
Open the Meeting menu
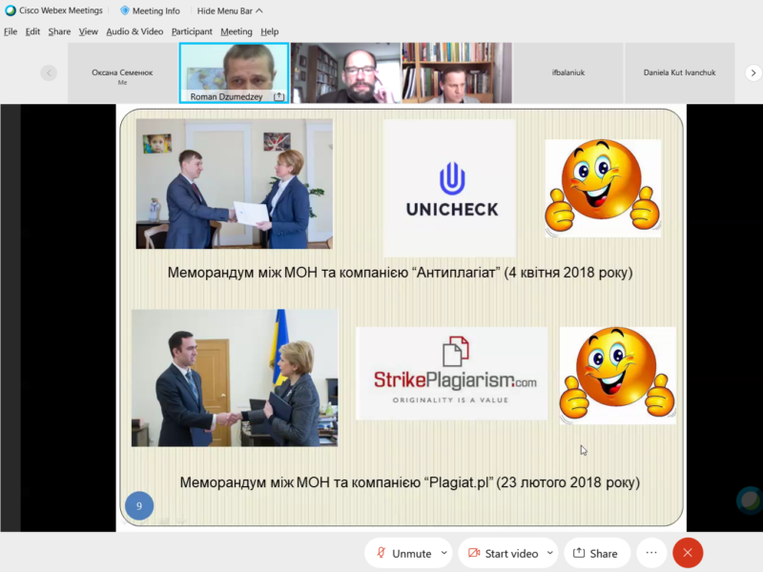237,31
